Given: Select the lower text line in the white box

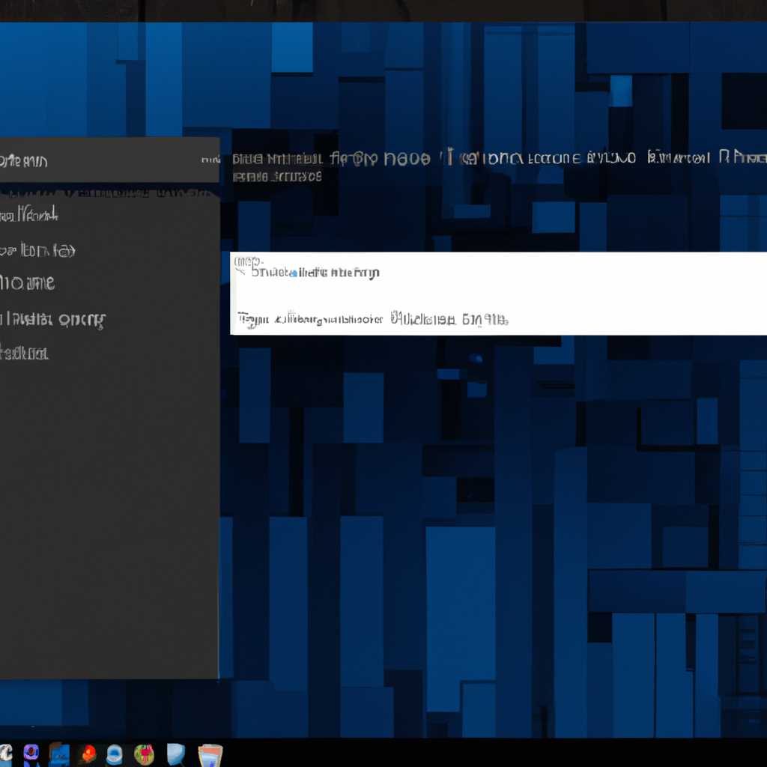Looking at the screenshot, I should pos(373,319).
